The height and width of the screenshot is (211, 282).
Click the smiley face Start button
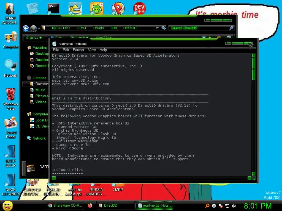(7, 206)
